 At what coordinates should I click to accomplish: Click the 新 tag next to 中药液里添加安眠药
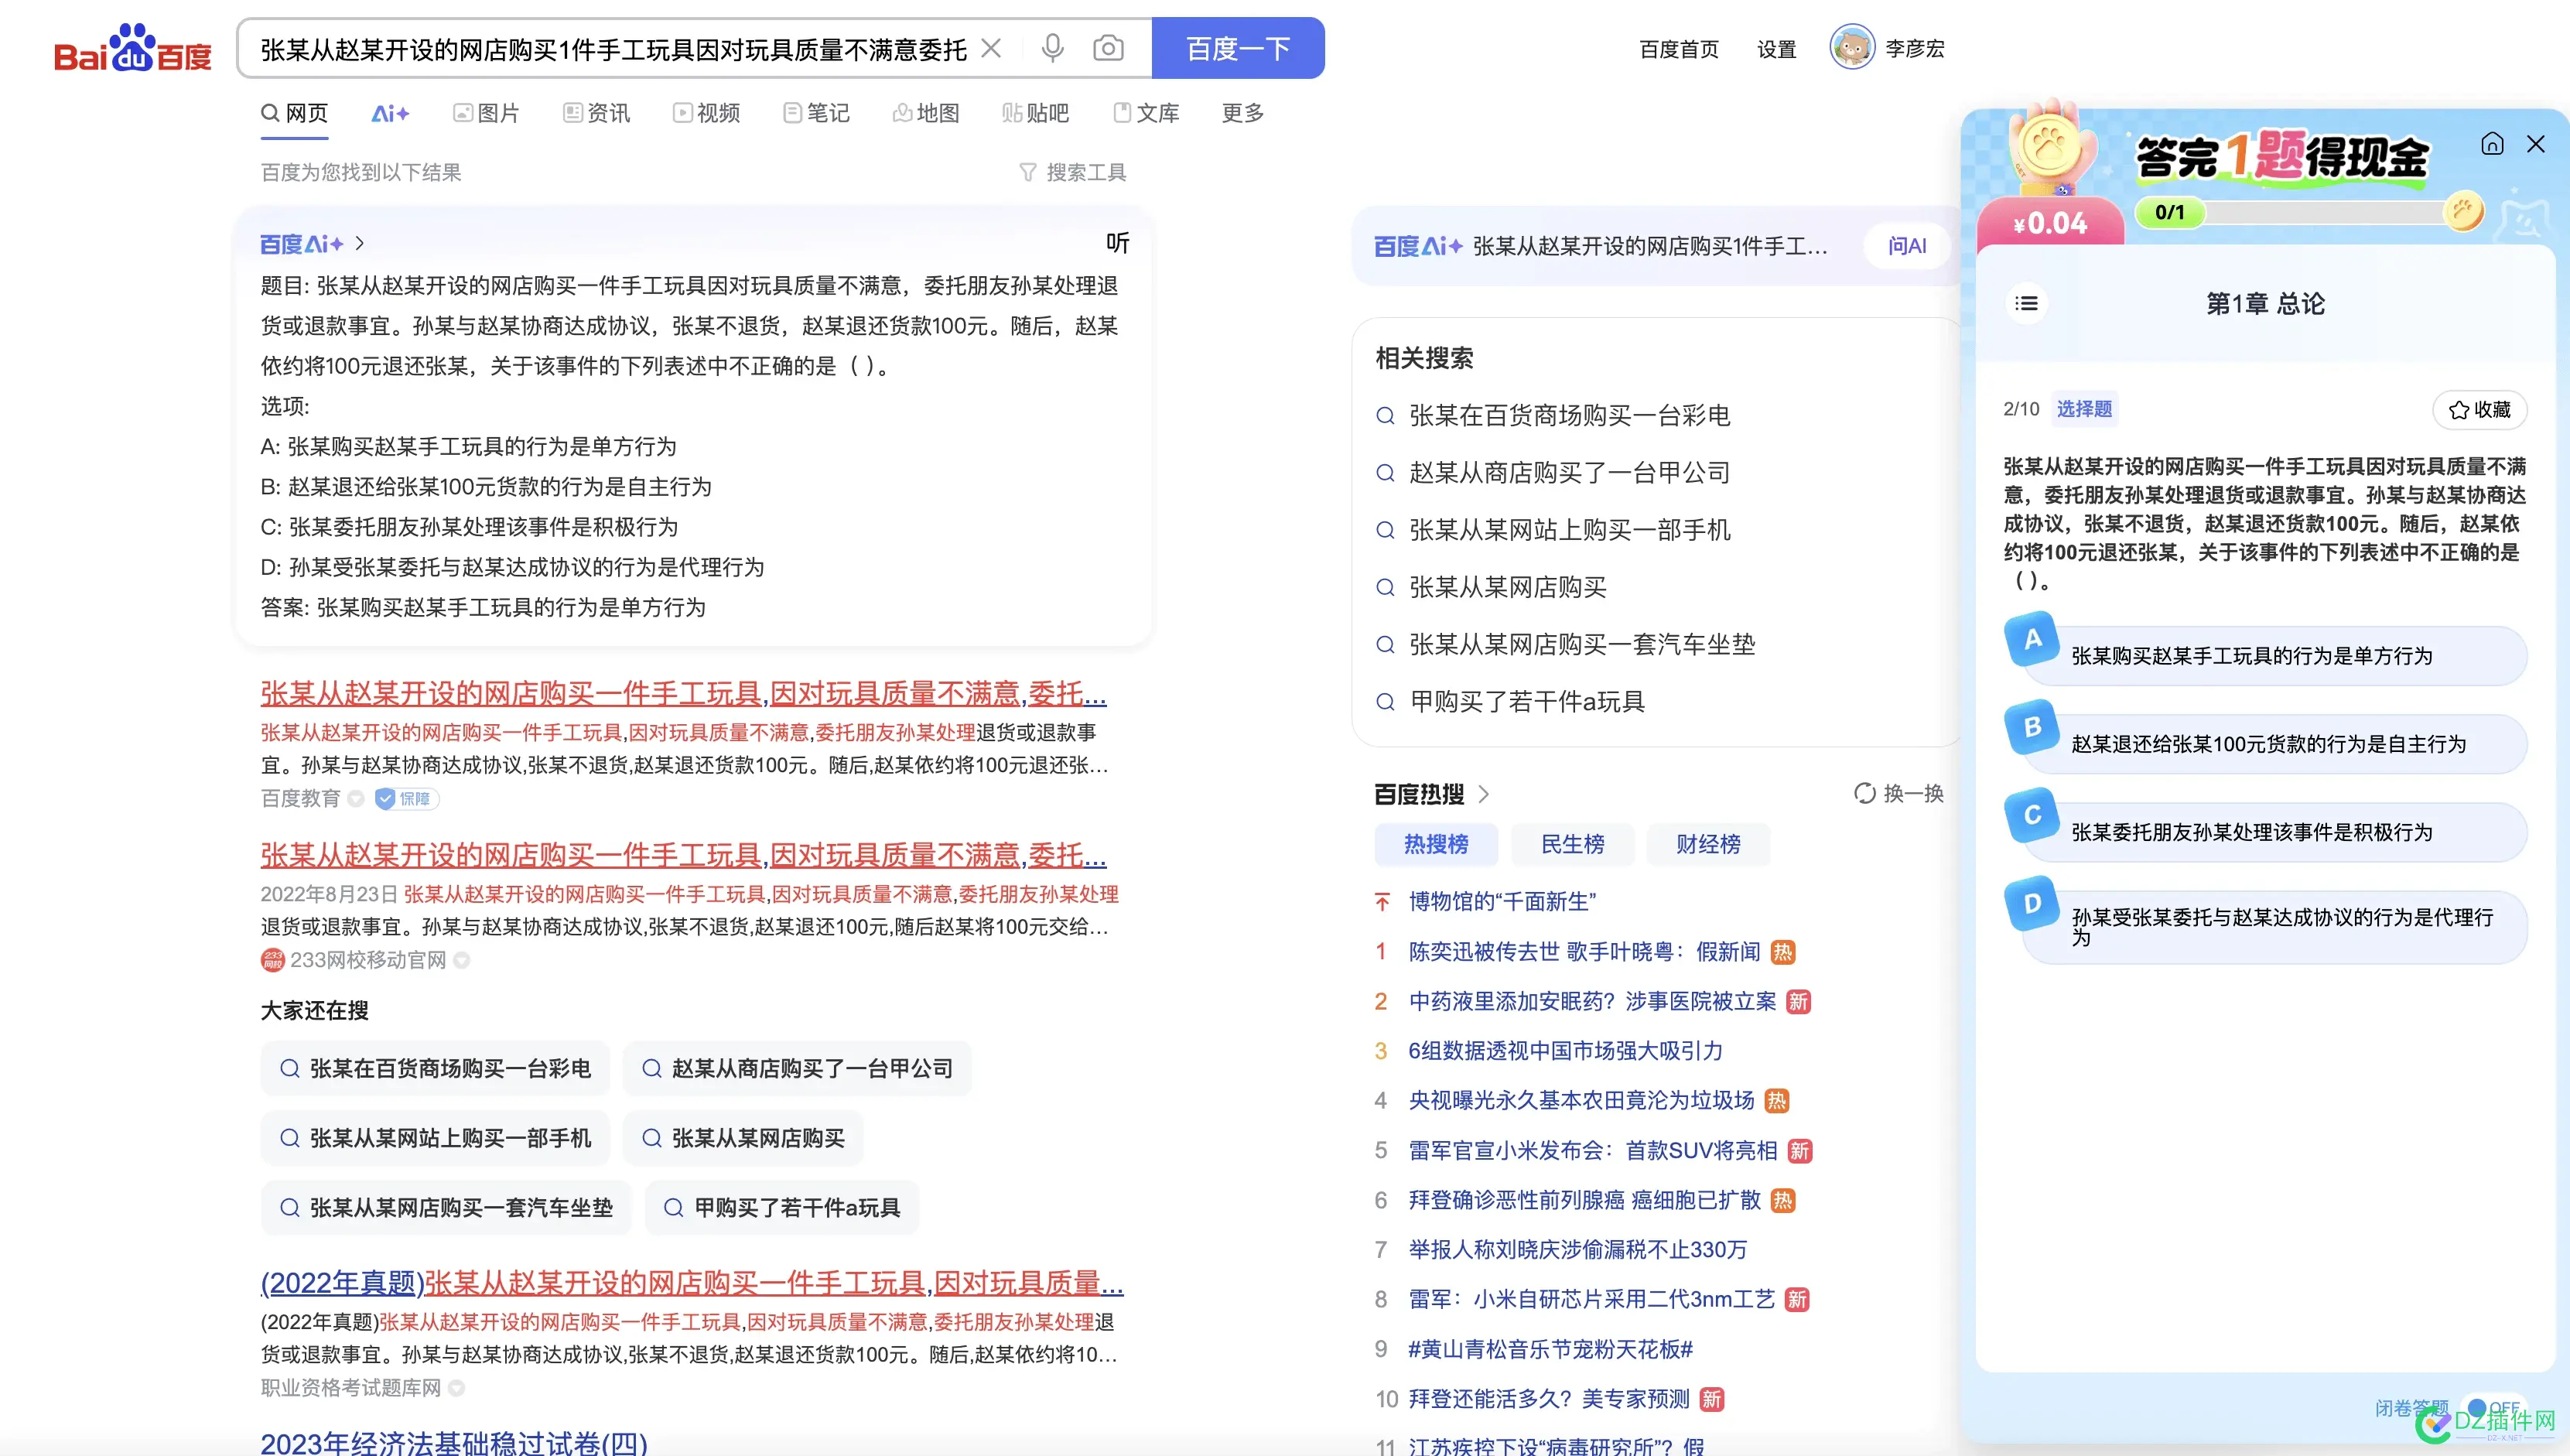pos(1798,1002)
